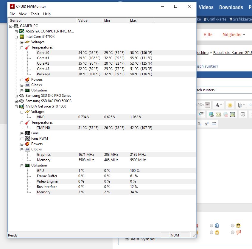Open the Help menu
Viewport: 252px width, 249px height.
click(x=47, y=14)
